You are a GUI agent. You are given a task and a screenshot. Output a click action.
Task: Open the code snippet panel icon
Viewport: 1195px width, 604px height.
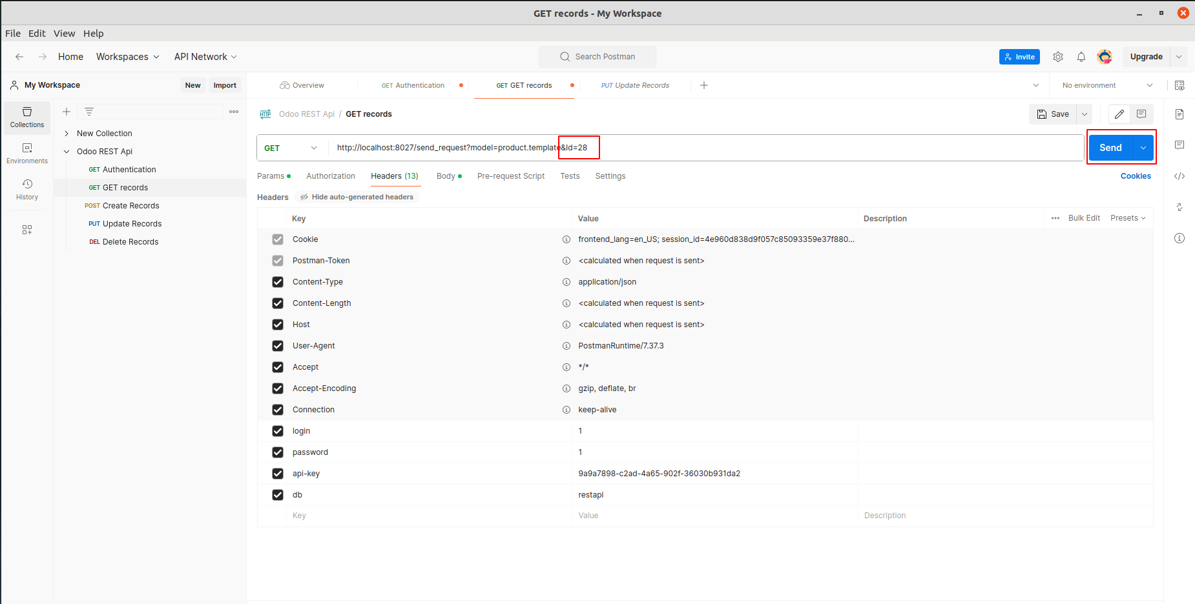click(1179, 176)
